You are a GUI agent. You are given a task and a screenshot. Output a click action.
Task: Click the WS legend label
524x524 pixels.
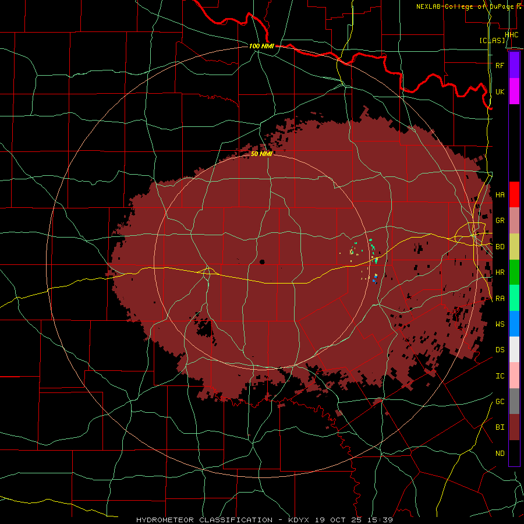[500, 324]
